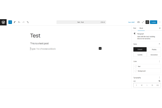Add block with the black inline plus button
162x108 pixels.
tap(100, 48)
